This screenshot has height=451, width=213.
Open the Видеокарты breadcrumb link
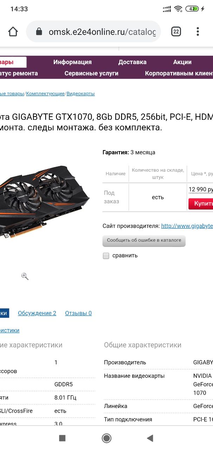(x=80, y=93)
